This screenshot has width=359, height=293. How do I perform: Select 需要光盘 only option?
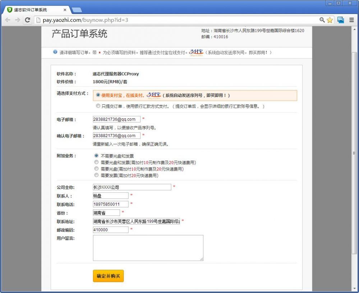click(96, 169)
